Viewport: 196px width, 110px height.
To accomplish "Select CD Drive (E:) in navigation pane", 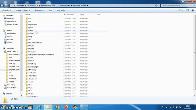I will [12, 88].
